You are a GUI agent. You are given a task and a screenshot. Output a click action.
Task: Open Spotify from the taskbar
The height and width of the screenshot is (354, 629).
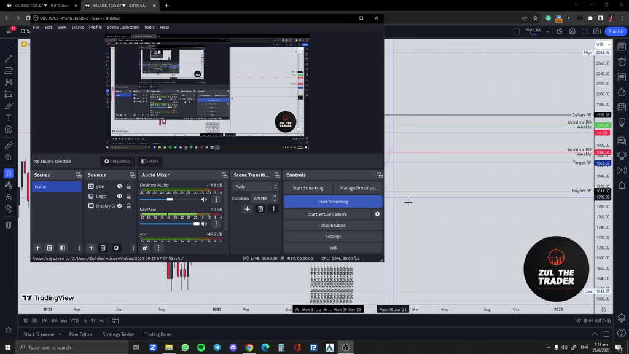coord(201,347)
